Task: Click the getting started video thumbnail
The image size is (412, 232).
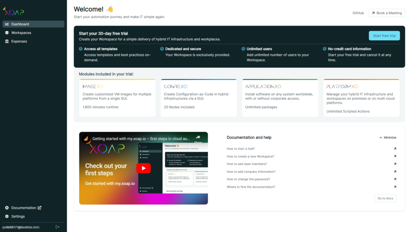Action: 143,168
